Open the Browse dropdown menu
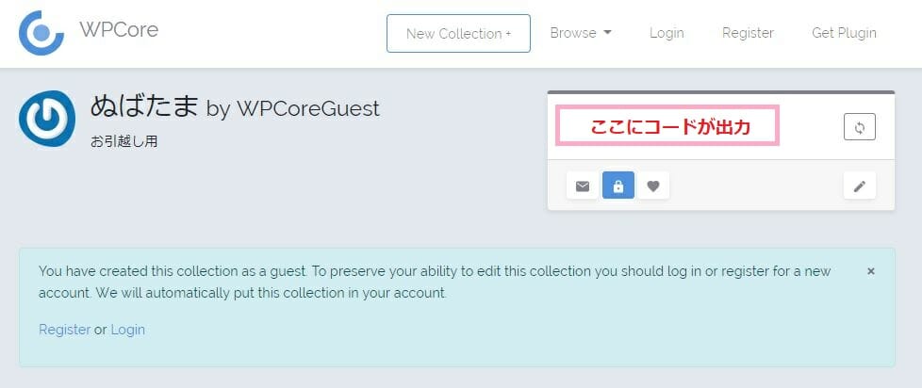Viewport: 922px width, 388px height. (581, 34)
